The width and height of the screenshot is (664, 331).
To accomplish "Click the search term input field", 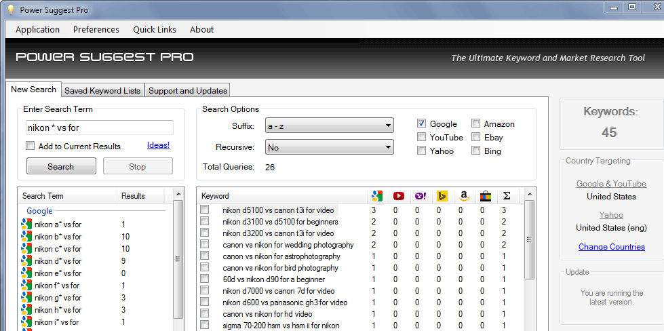I will pyautogui.click(x=100, y=128).
